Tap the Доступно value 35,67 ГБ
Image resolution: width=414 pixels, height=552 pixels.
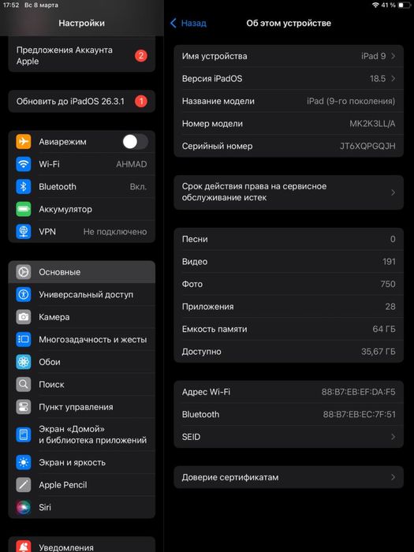click(378, 352)
